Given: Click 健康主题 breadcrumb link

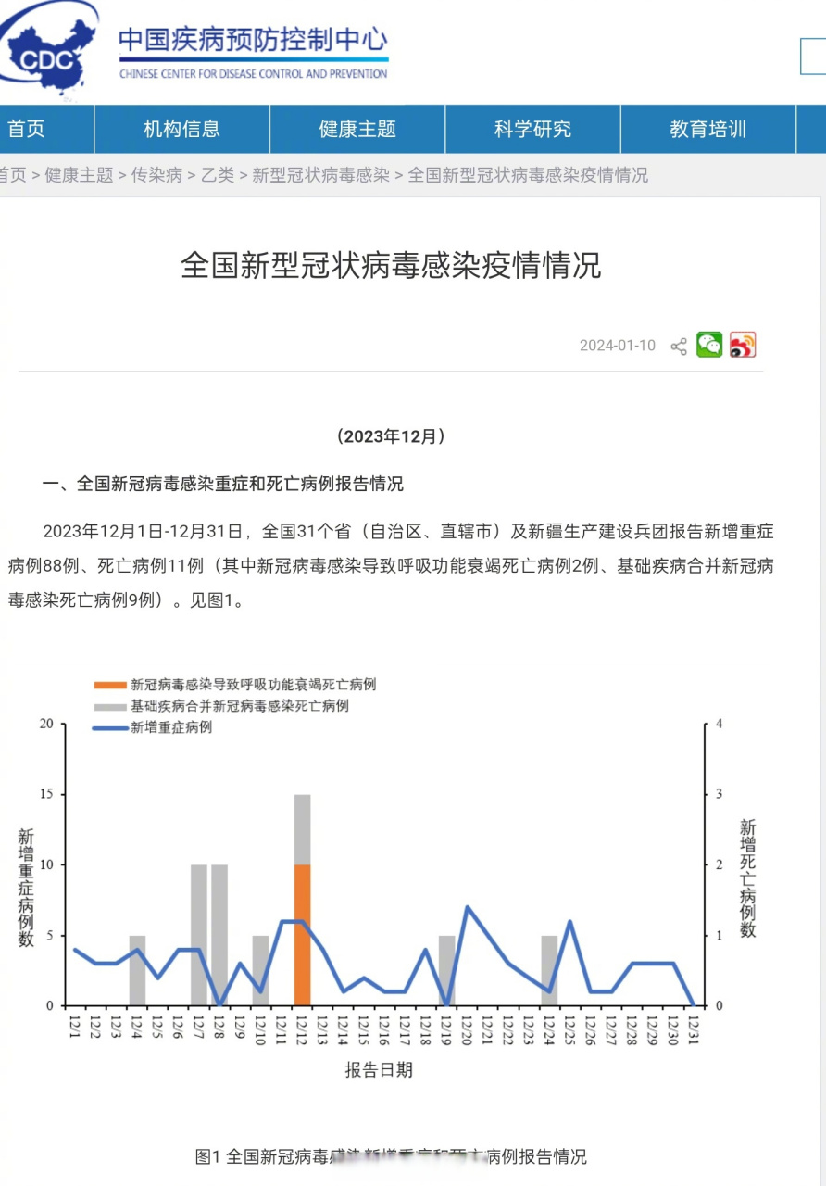Looking at the screenshot, I should pos(79,175).
